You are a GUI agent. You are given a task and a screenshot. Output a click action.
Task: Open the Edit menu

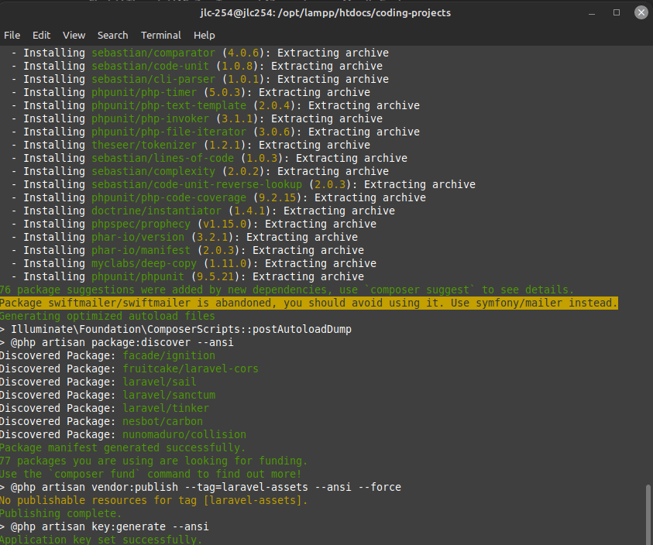tap(41, 36)
